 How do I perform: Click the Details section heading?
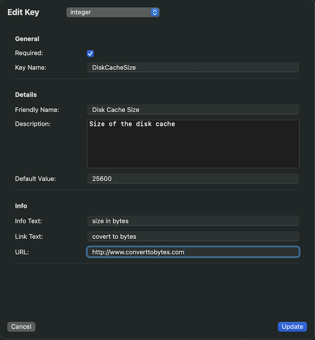[26, 95]
